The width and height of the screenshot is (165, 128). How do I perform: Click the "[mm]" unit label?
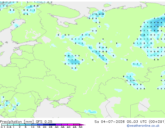29,122
